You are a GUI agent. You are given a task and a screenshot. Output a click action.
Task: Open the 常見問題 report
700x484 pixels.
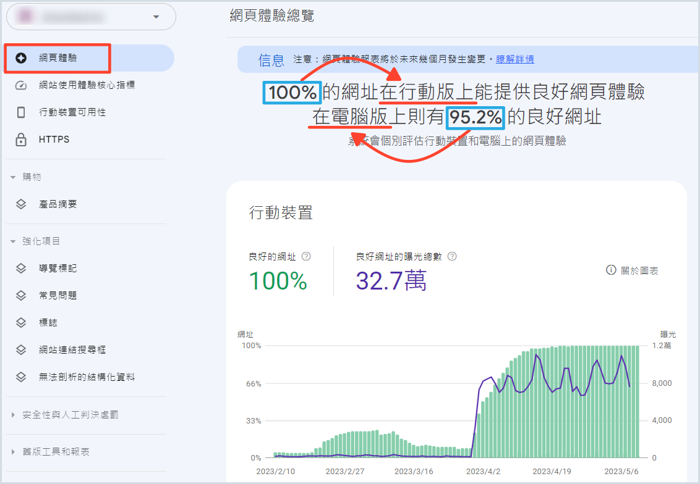(58, 296)
